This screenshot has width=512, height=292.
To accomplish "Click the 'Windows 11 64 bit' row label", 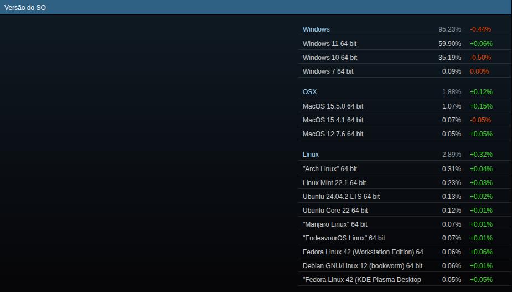I will click(329, 43).
